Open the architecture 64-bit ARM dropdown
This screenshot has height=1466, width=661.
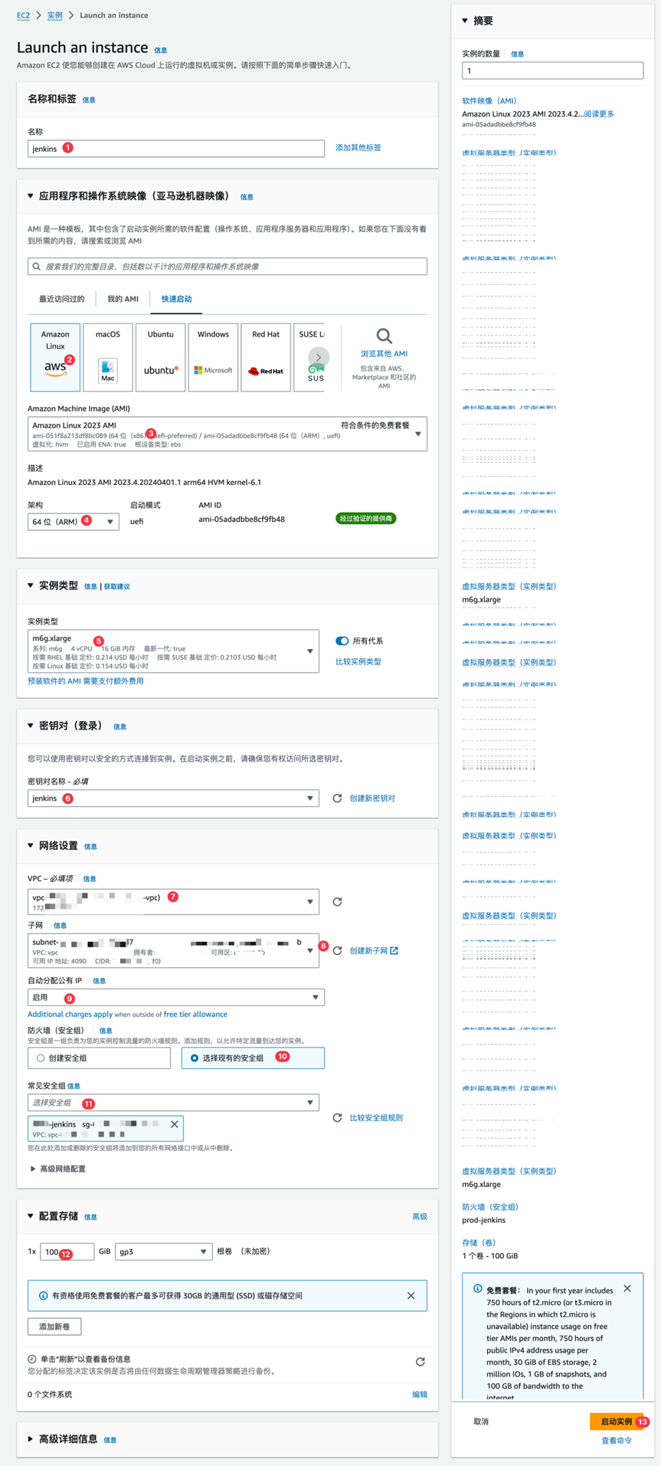coord(73,522)
